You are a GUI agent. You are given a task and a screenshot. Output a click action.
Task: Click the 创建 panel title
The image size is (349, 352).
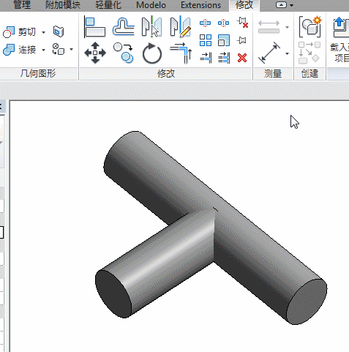(309, 73)
